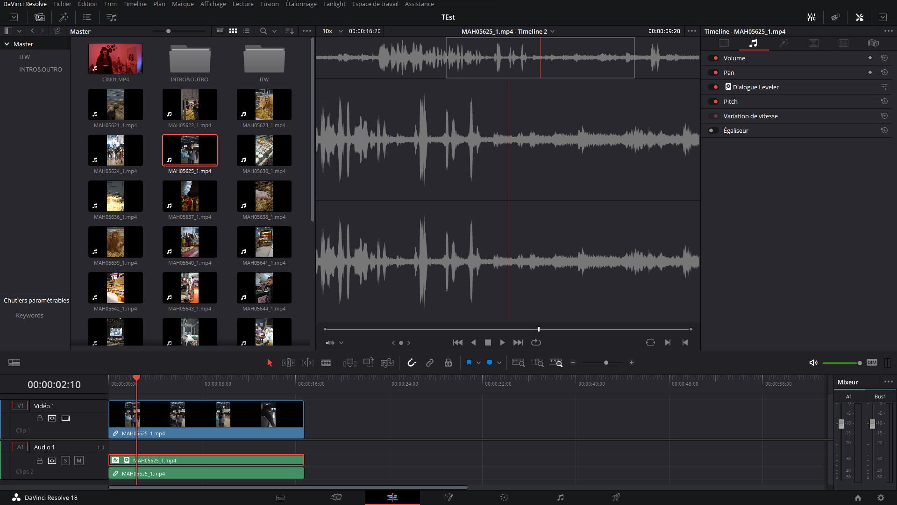Open the Audio tab in the Inspector
897x505 pixels.
(x=753, y=43)
